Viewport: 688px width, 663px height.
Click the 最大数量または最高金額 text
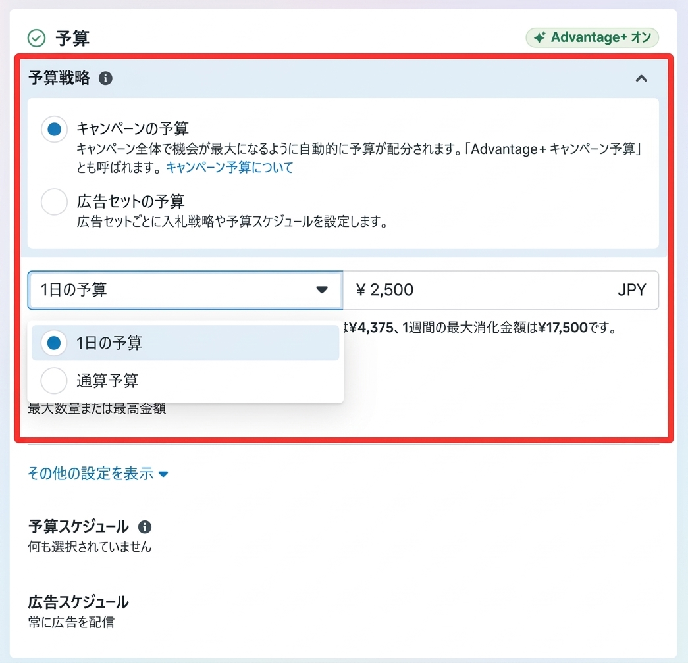pos(97,409)
